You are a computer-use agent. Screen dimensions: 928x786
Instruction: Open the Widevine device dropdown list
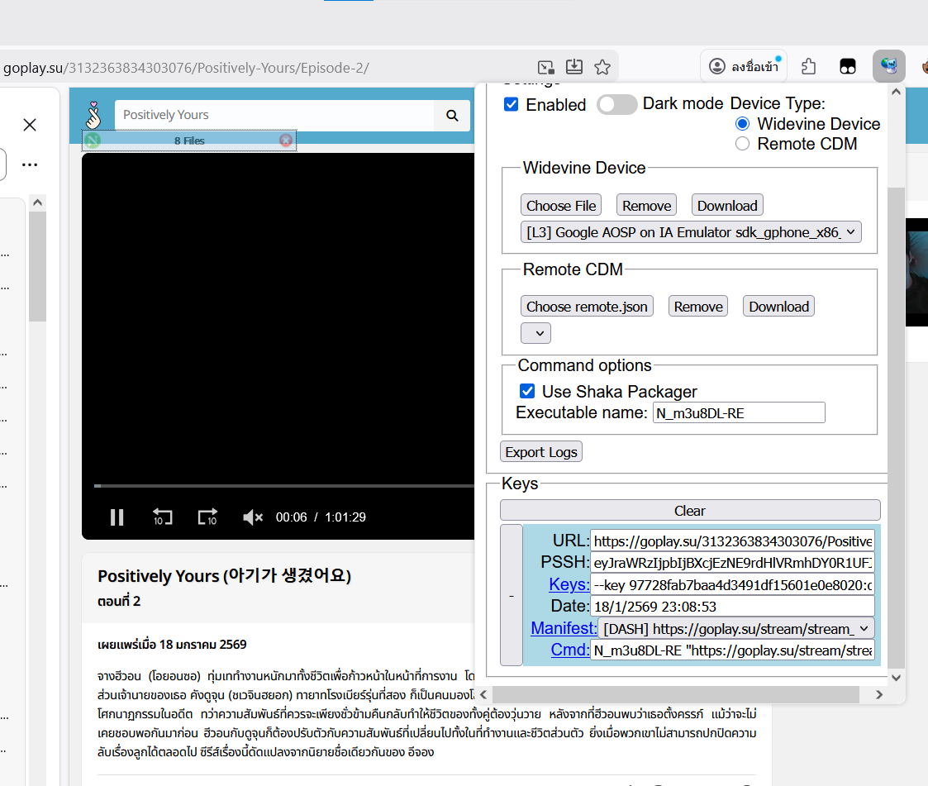(x=691, y=232)
